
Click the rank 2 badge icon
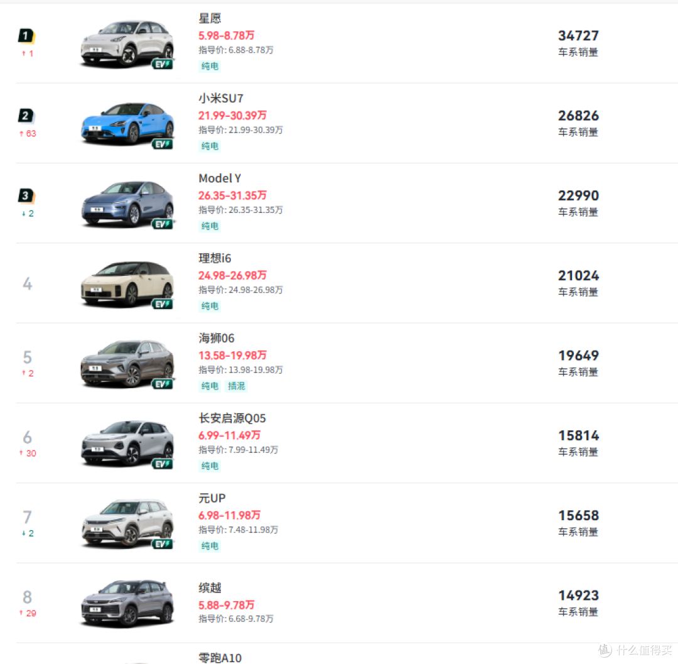coord(26,116)
